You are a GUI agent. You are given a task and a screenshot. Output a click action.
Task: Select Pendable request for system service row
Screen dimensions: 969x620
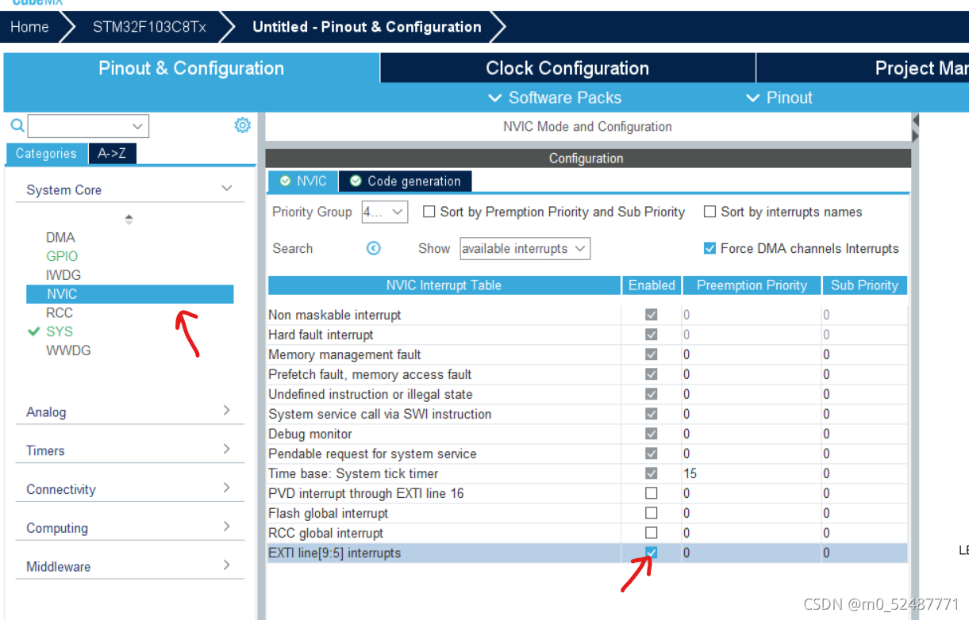587,454
